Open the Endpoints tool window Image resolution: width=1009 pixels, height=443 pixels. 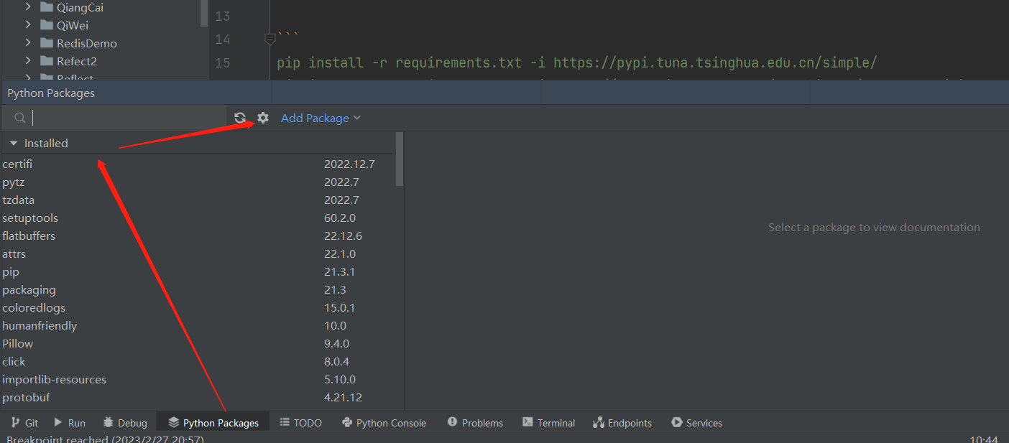click(x=622, y=423)
